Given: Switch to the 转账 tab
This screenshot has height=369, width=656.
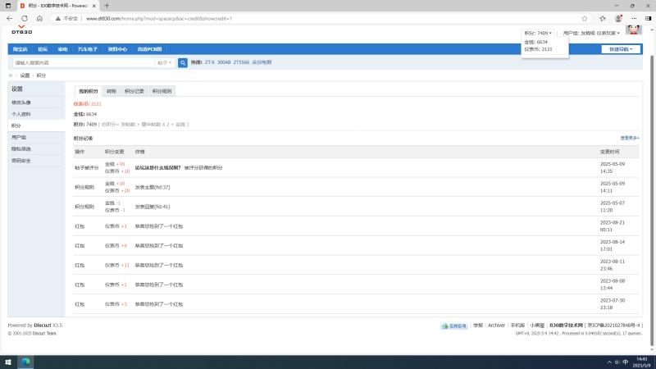Looking at the screenshot, I should coord(112,91).
